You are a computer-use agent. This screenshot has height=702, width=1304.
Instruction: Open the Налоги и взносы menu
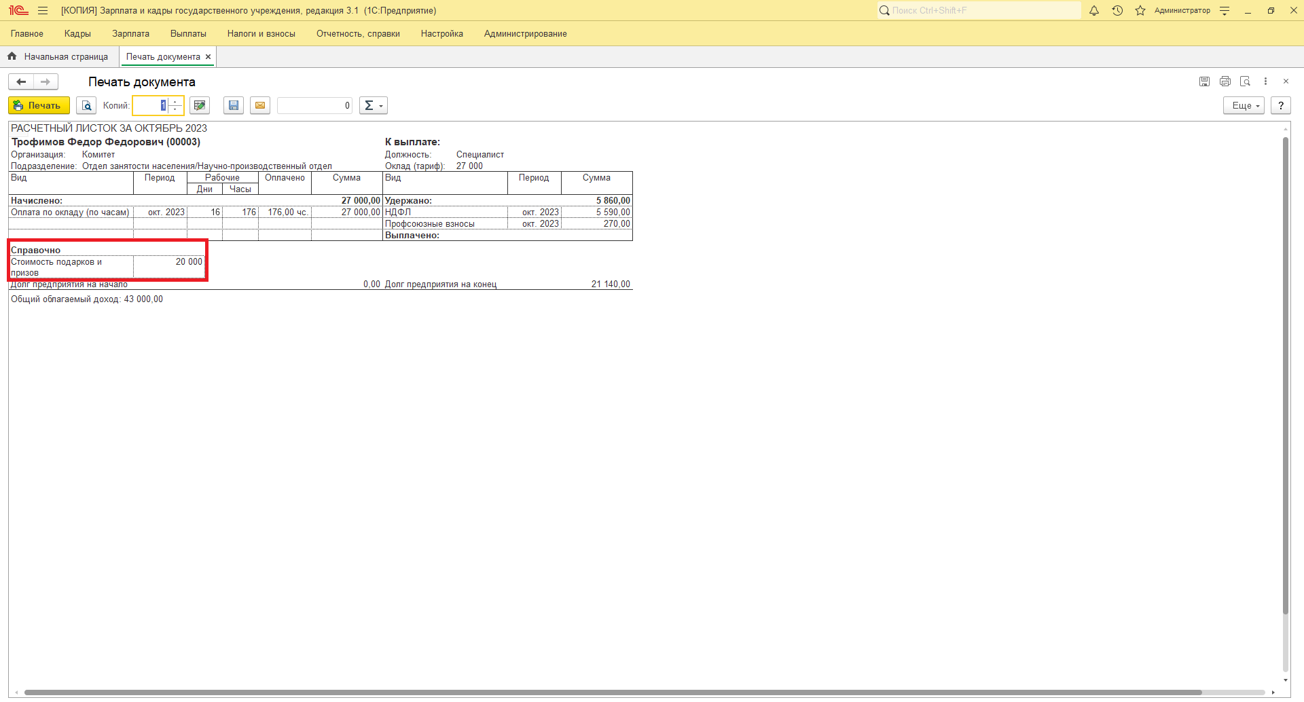point(261,33)
